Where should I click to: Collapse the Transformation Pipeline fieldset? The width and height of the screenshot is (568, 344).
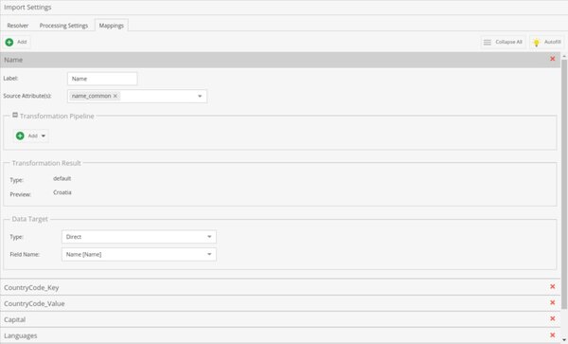15,115
